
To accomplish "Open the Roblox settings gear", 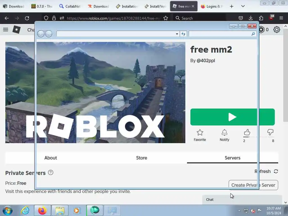I will point(277,30).
